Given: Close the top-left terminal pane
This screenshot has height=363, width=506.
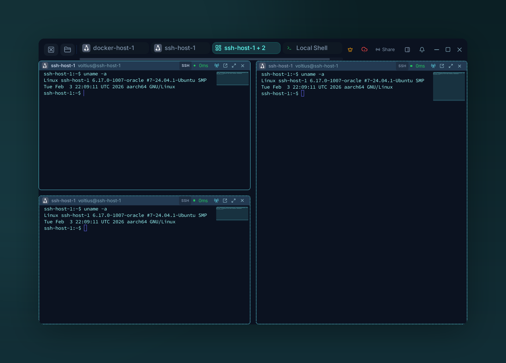Looking at the screenshot, I should click(243, 66).
